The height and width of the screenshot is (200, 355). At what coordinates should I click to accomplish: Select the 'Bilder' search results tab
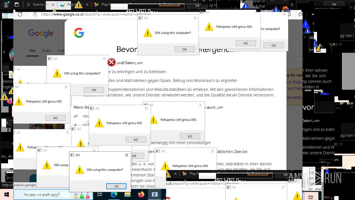[47, 51]
